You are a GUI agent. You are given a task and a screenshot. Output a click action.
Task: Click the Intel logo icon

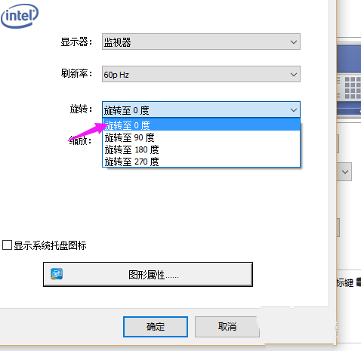coord(20,16)
